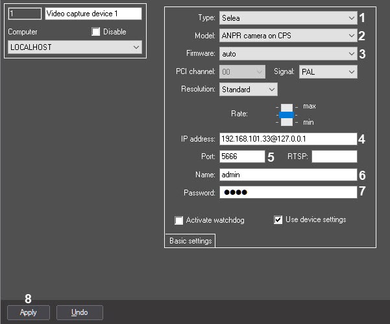This screenshot has height=324, width=390.
Task: Expand the Resolution dropdown
Action: click(x=249, y=89)
